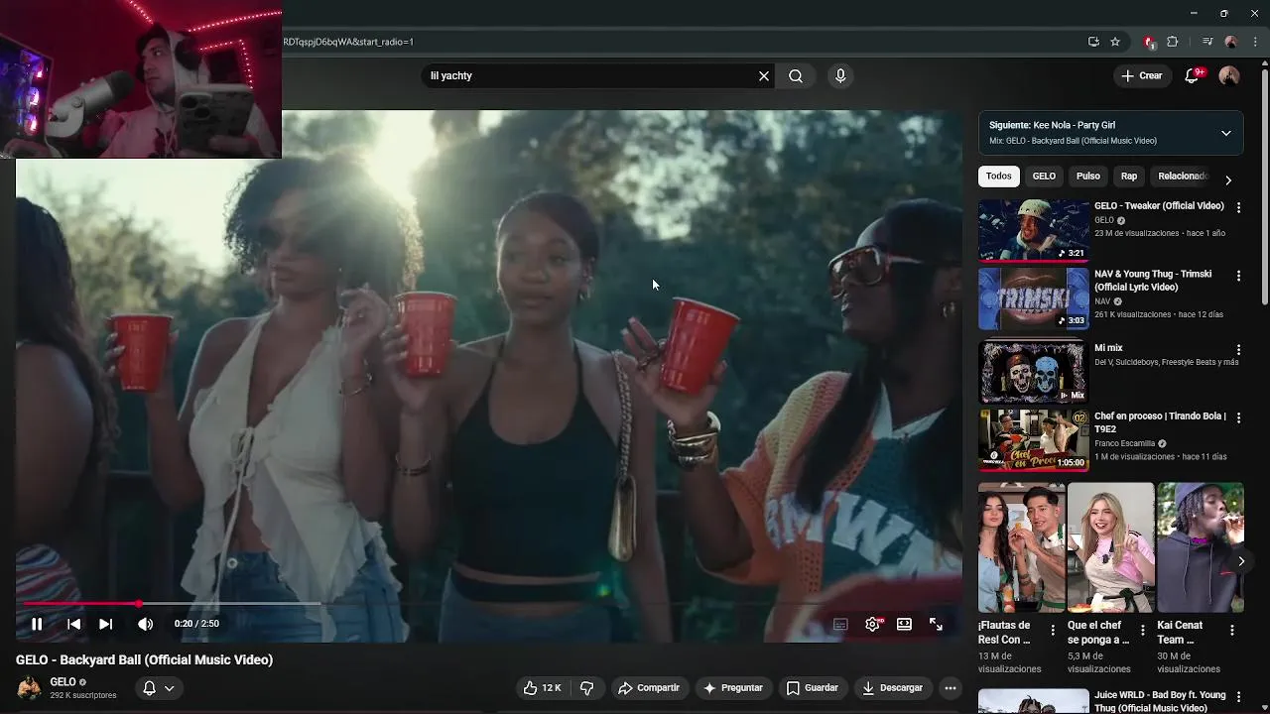This screenshot has height=714, width=1270.
Task: Open Chrome media controls icon
Action: [1207, 42]
